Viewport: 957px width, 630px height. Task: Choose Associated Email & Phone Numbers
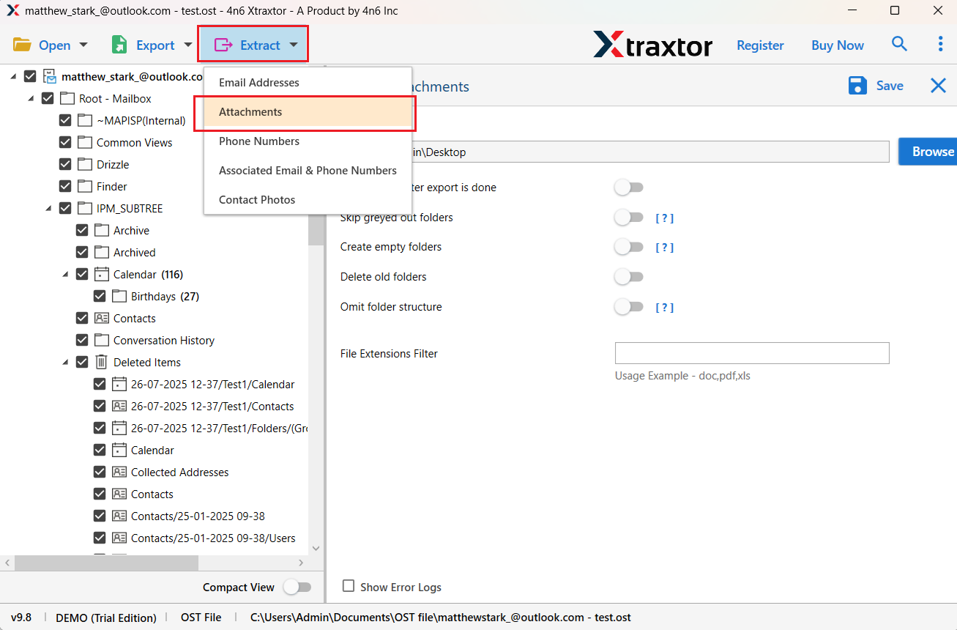point(308,171)
